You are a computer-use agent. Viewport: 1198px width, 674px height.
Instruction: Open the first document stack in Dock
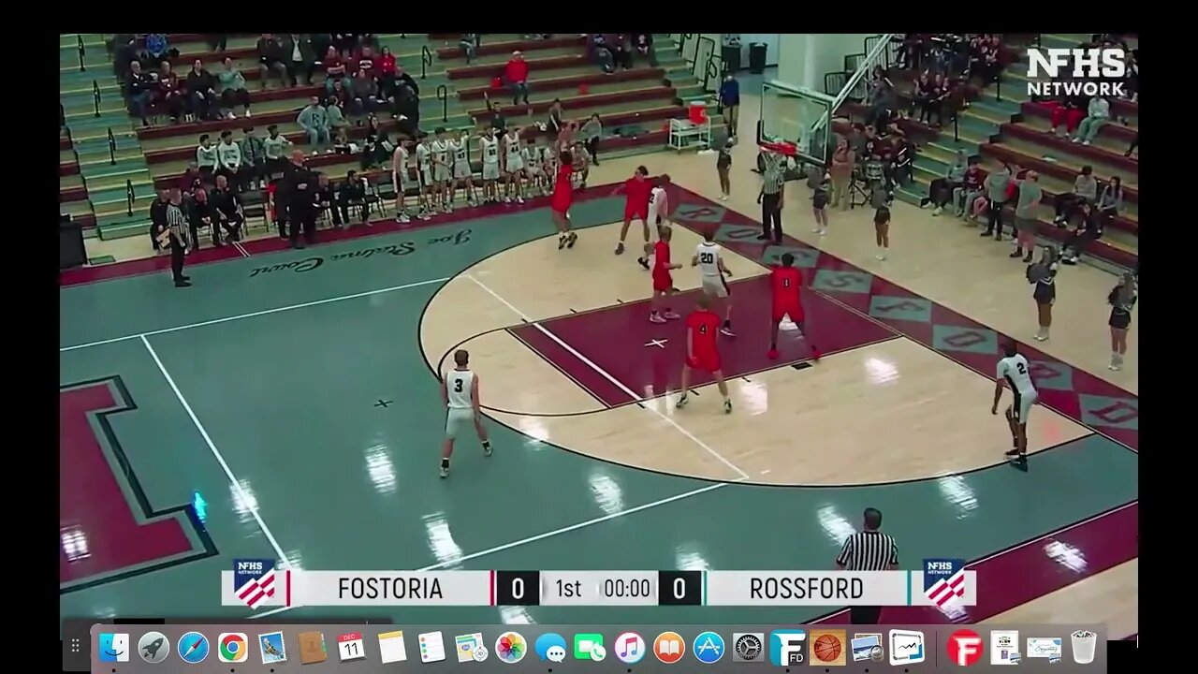[x=1004, y=647]
